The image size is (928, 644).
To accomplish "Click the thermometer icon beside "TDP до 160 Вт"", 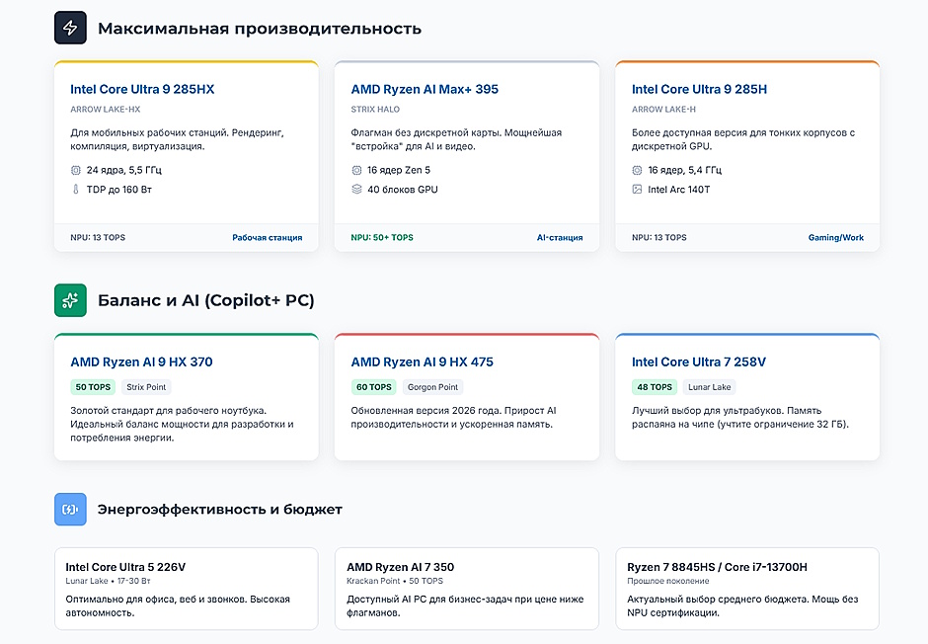I will [76, 190].
